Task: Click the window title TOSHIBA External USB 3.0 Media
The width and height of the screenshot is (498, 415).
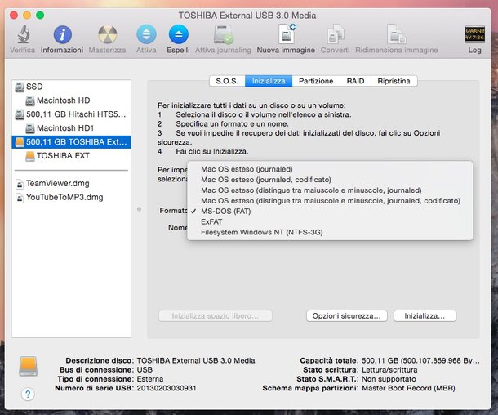Action: point(247,16)
